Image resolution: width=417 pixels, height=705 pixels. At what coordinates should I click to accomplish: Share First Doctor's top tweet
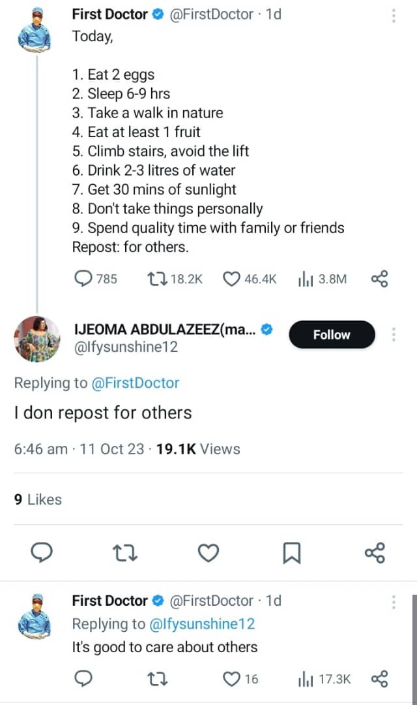379,279
